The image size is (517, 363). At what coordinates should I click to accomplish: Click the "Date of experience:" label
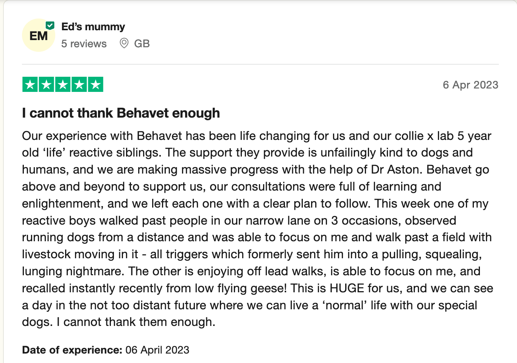coord(72,350)
